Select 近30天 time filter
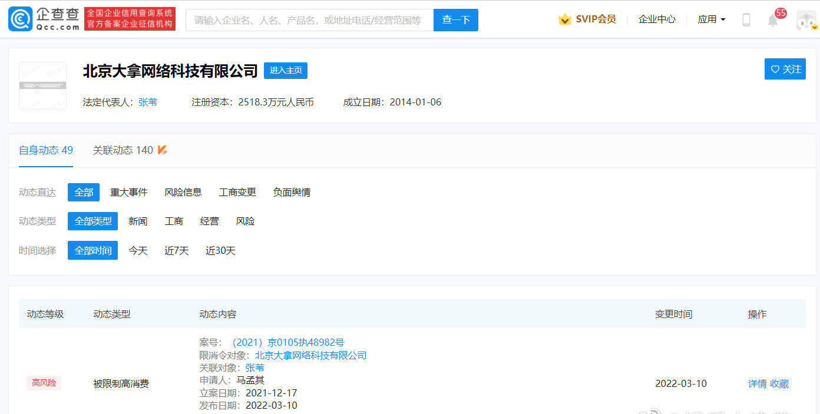 pyautogui.click(x=220, y=250)
